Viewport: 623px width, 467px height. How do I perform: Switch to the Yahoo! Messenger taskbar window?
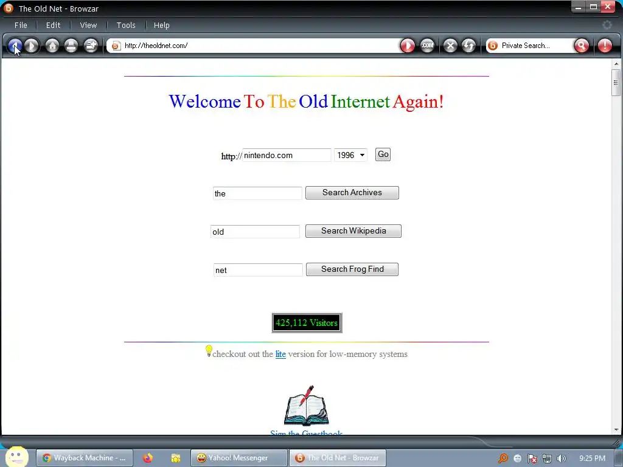tap(238, 458)
